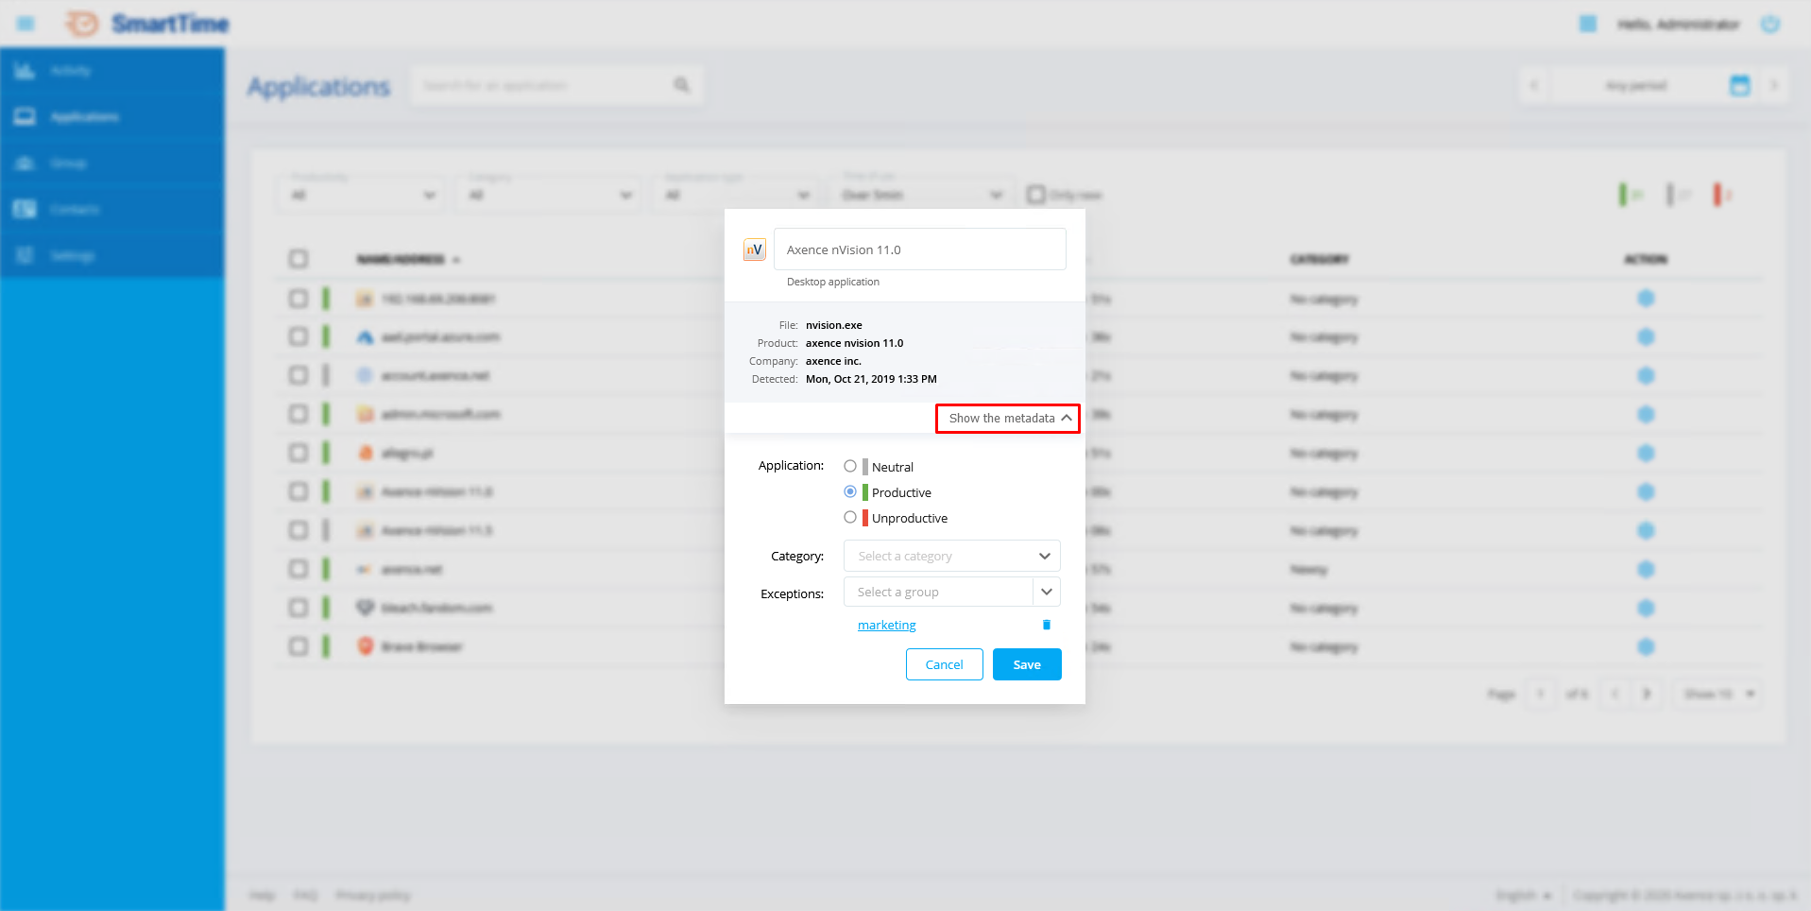Screen dimensions: 1811x911
Task: Select the Productive radio option
Action: (850, 491)
